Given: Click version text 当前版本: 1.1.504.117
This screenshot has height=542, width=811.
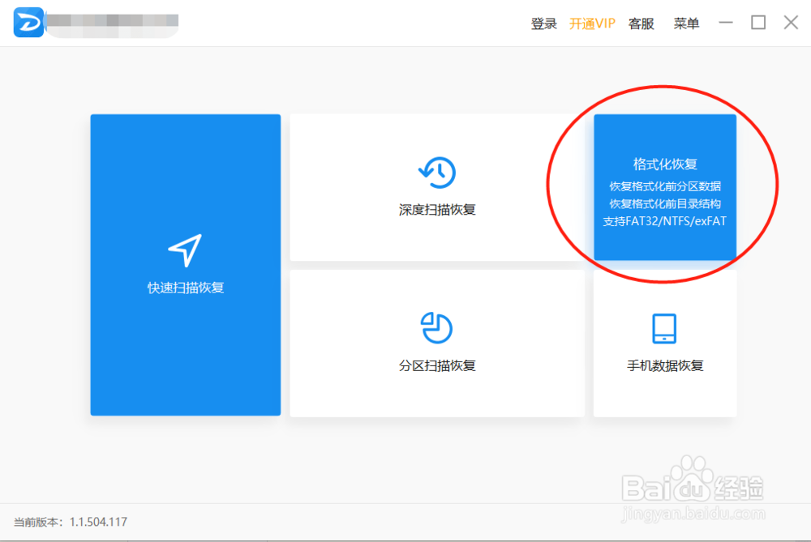Looking at the screenshot, I should tap(71, 522).
